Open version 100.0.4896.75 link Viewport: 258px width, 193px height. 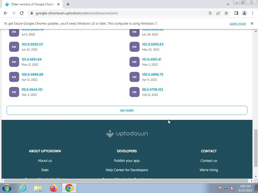pos(152,74)
